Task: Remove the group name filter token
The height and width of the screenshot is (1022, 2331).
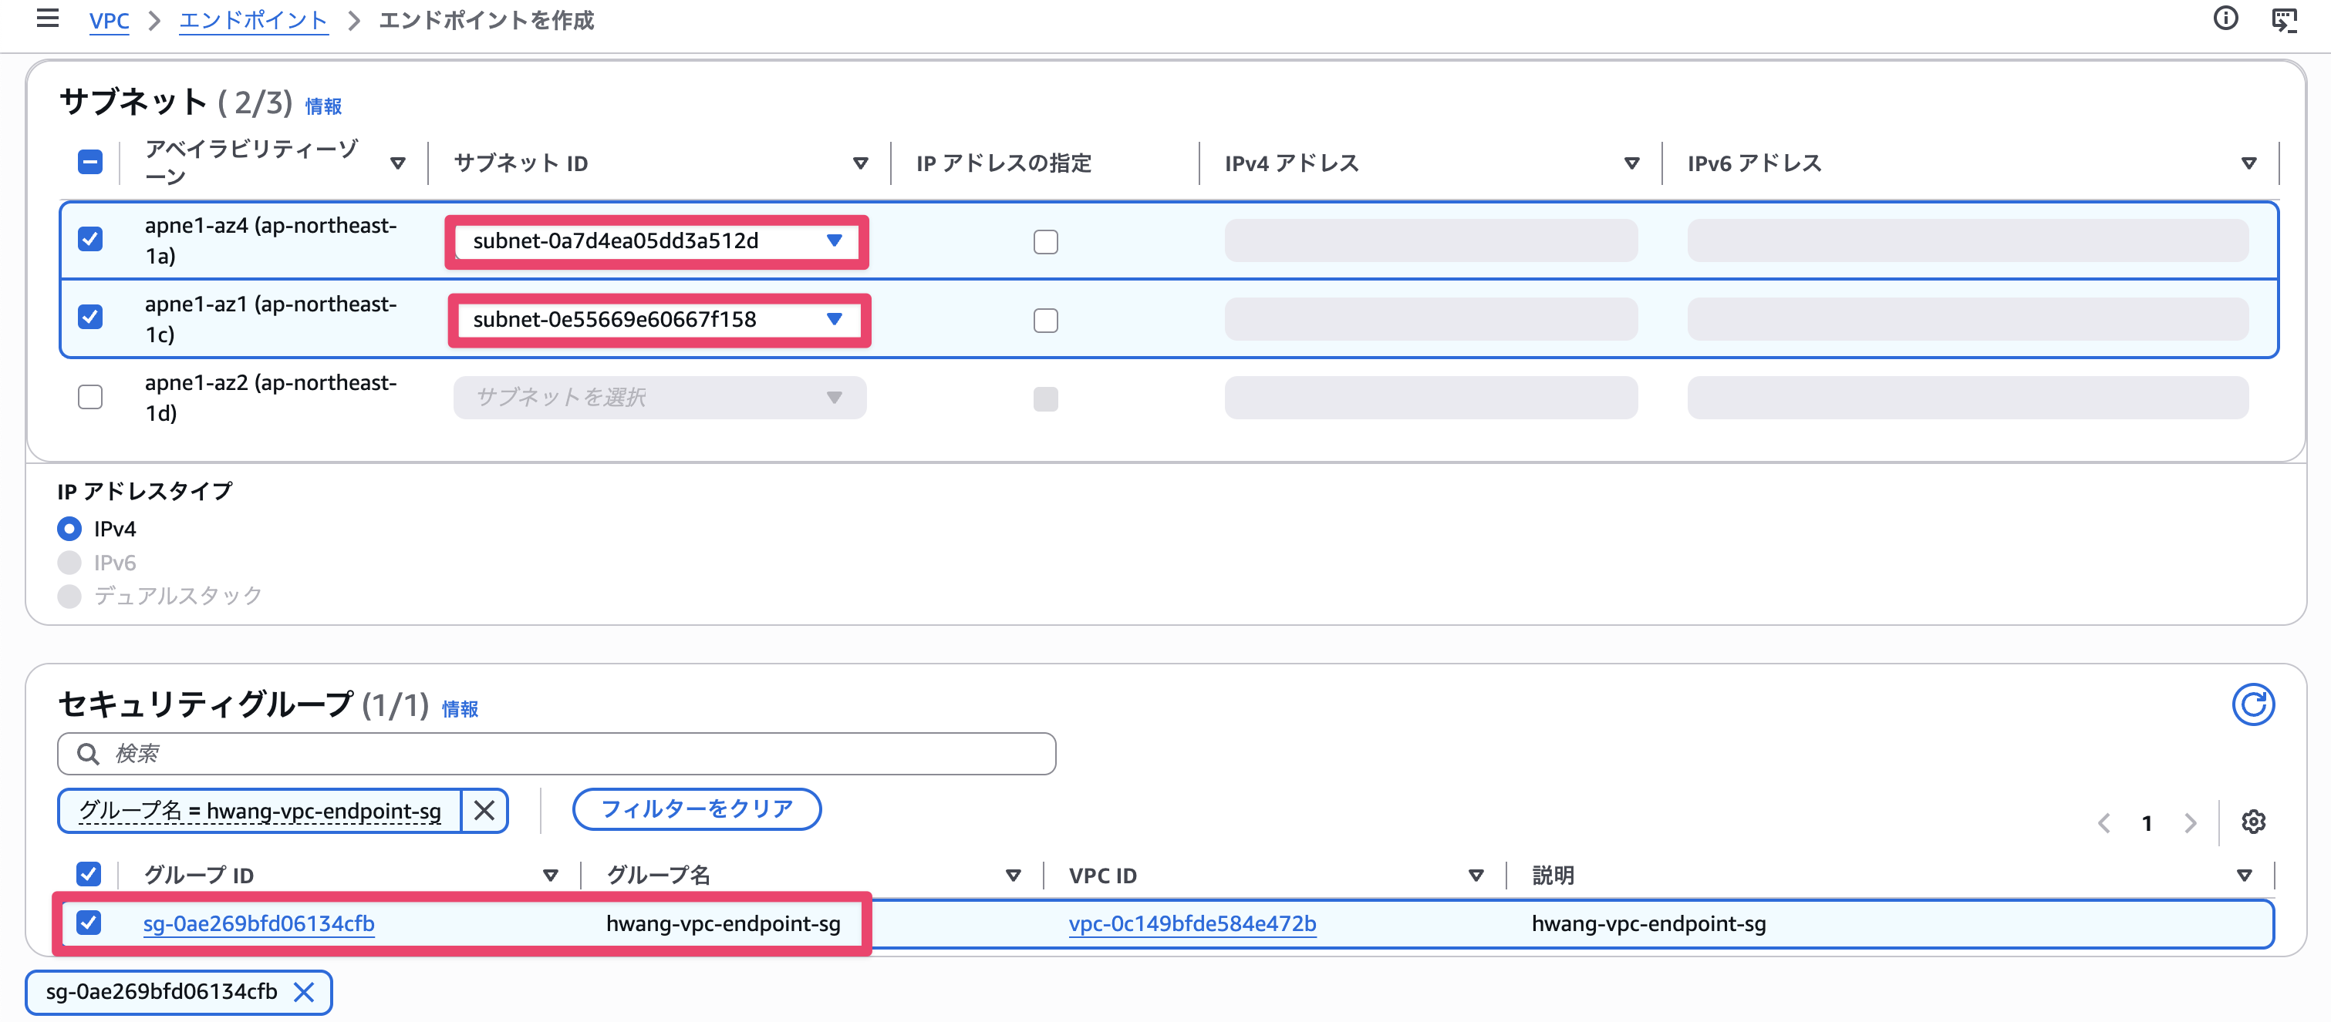Action: tap(484, 810)
